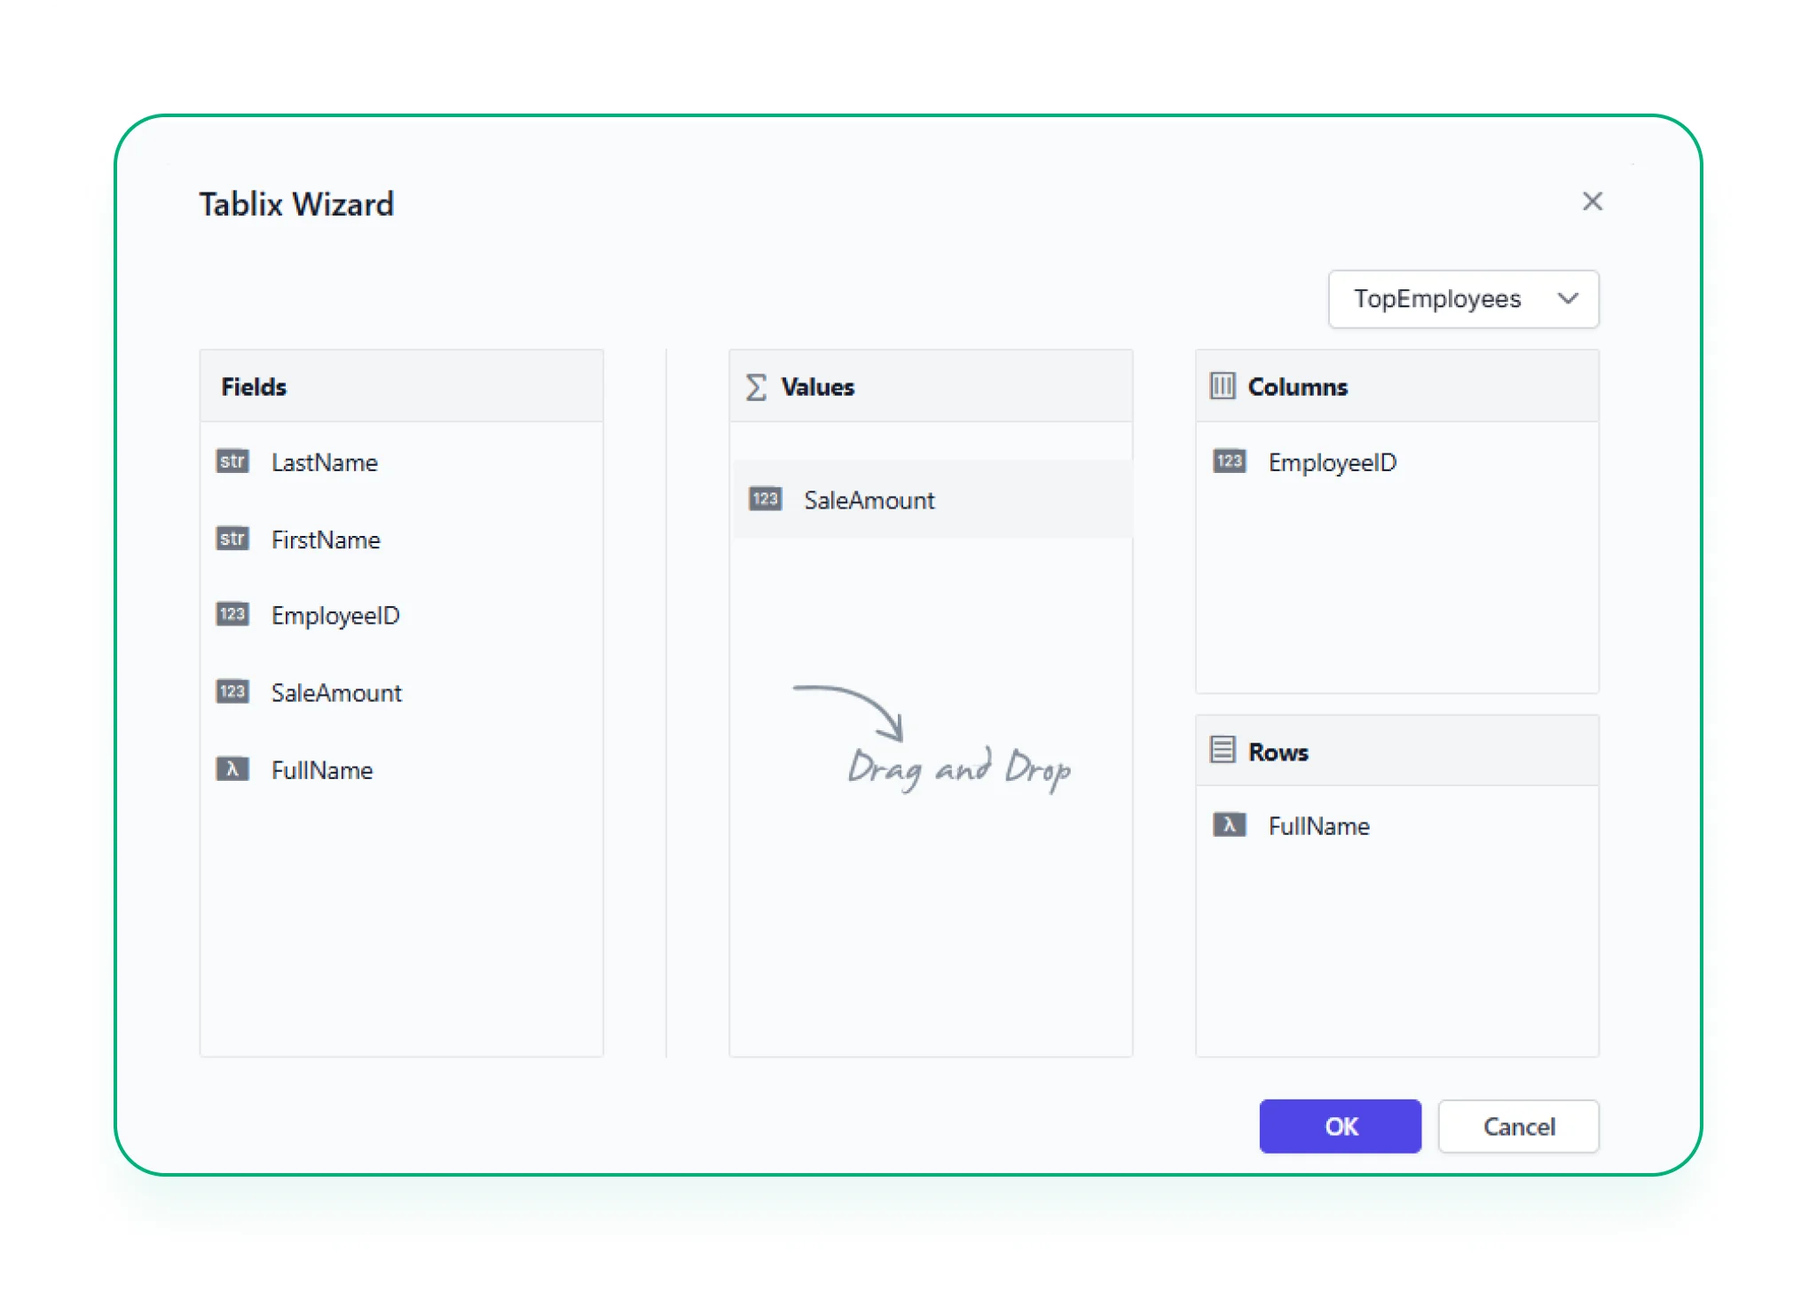Screen dimensions: 1817x1292
Task: Click the str icon beside LastName
Action: click(232, 461)
